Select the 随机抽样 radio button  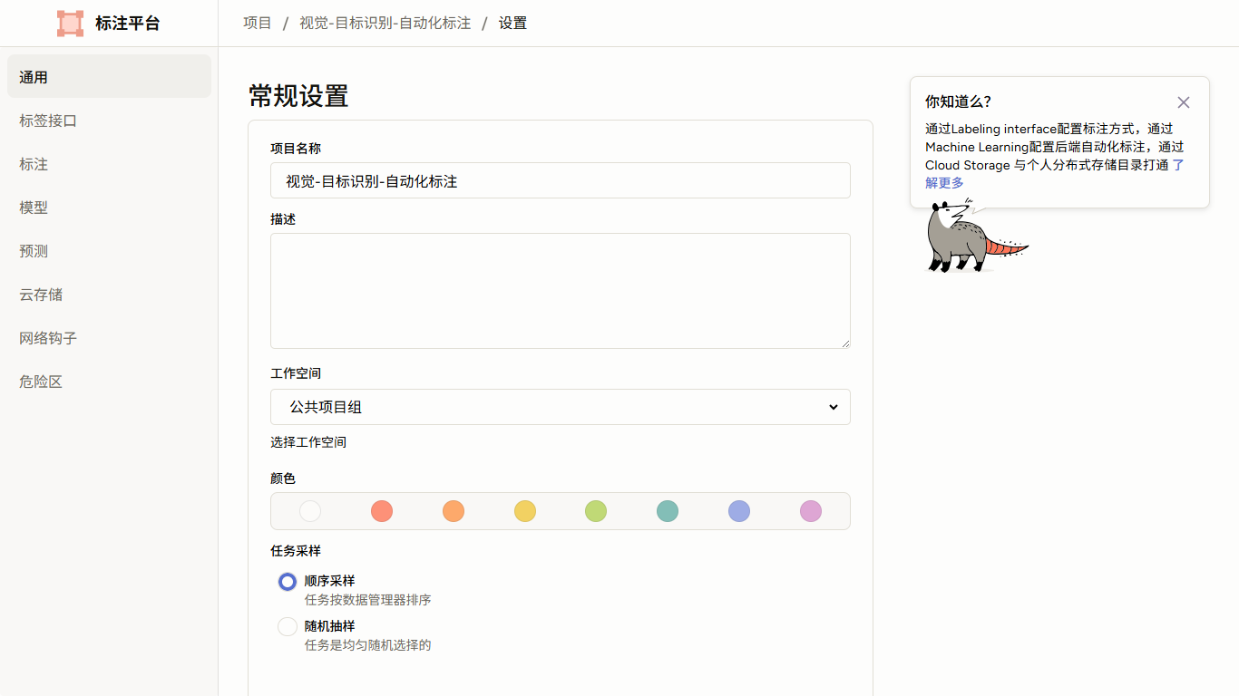pos(288,627)
